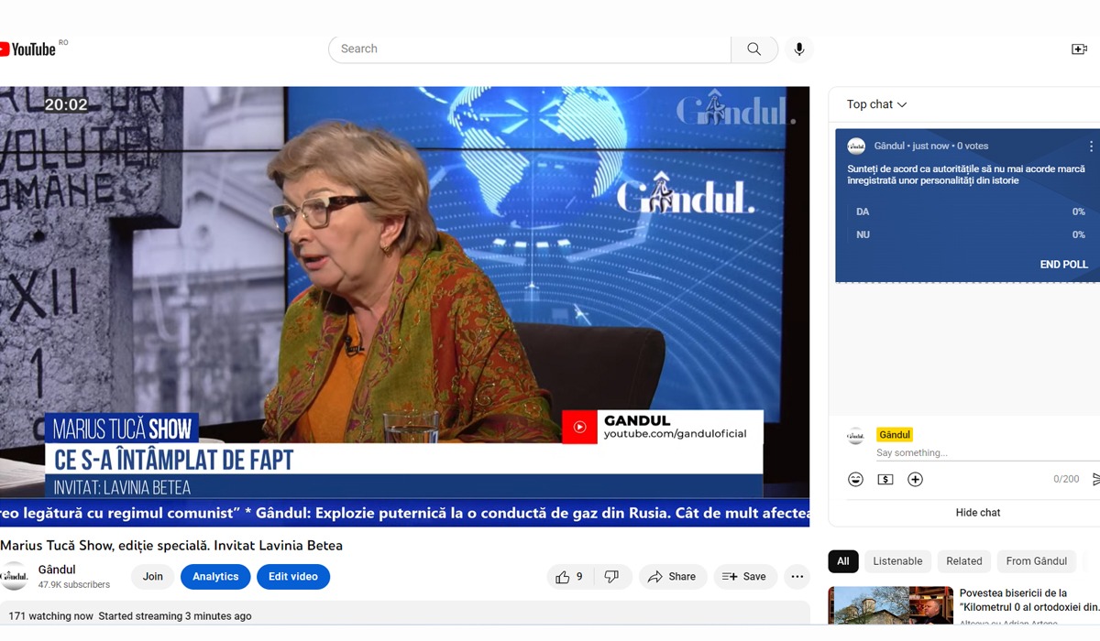
Task: Click the '47.9K subscribers' text
Action: coord(74,584)
